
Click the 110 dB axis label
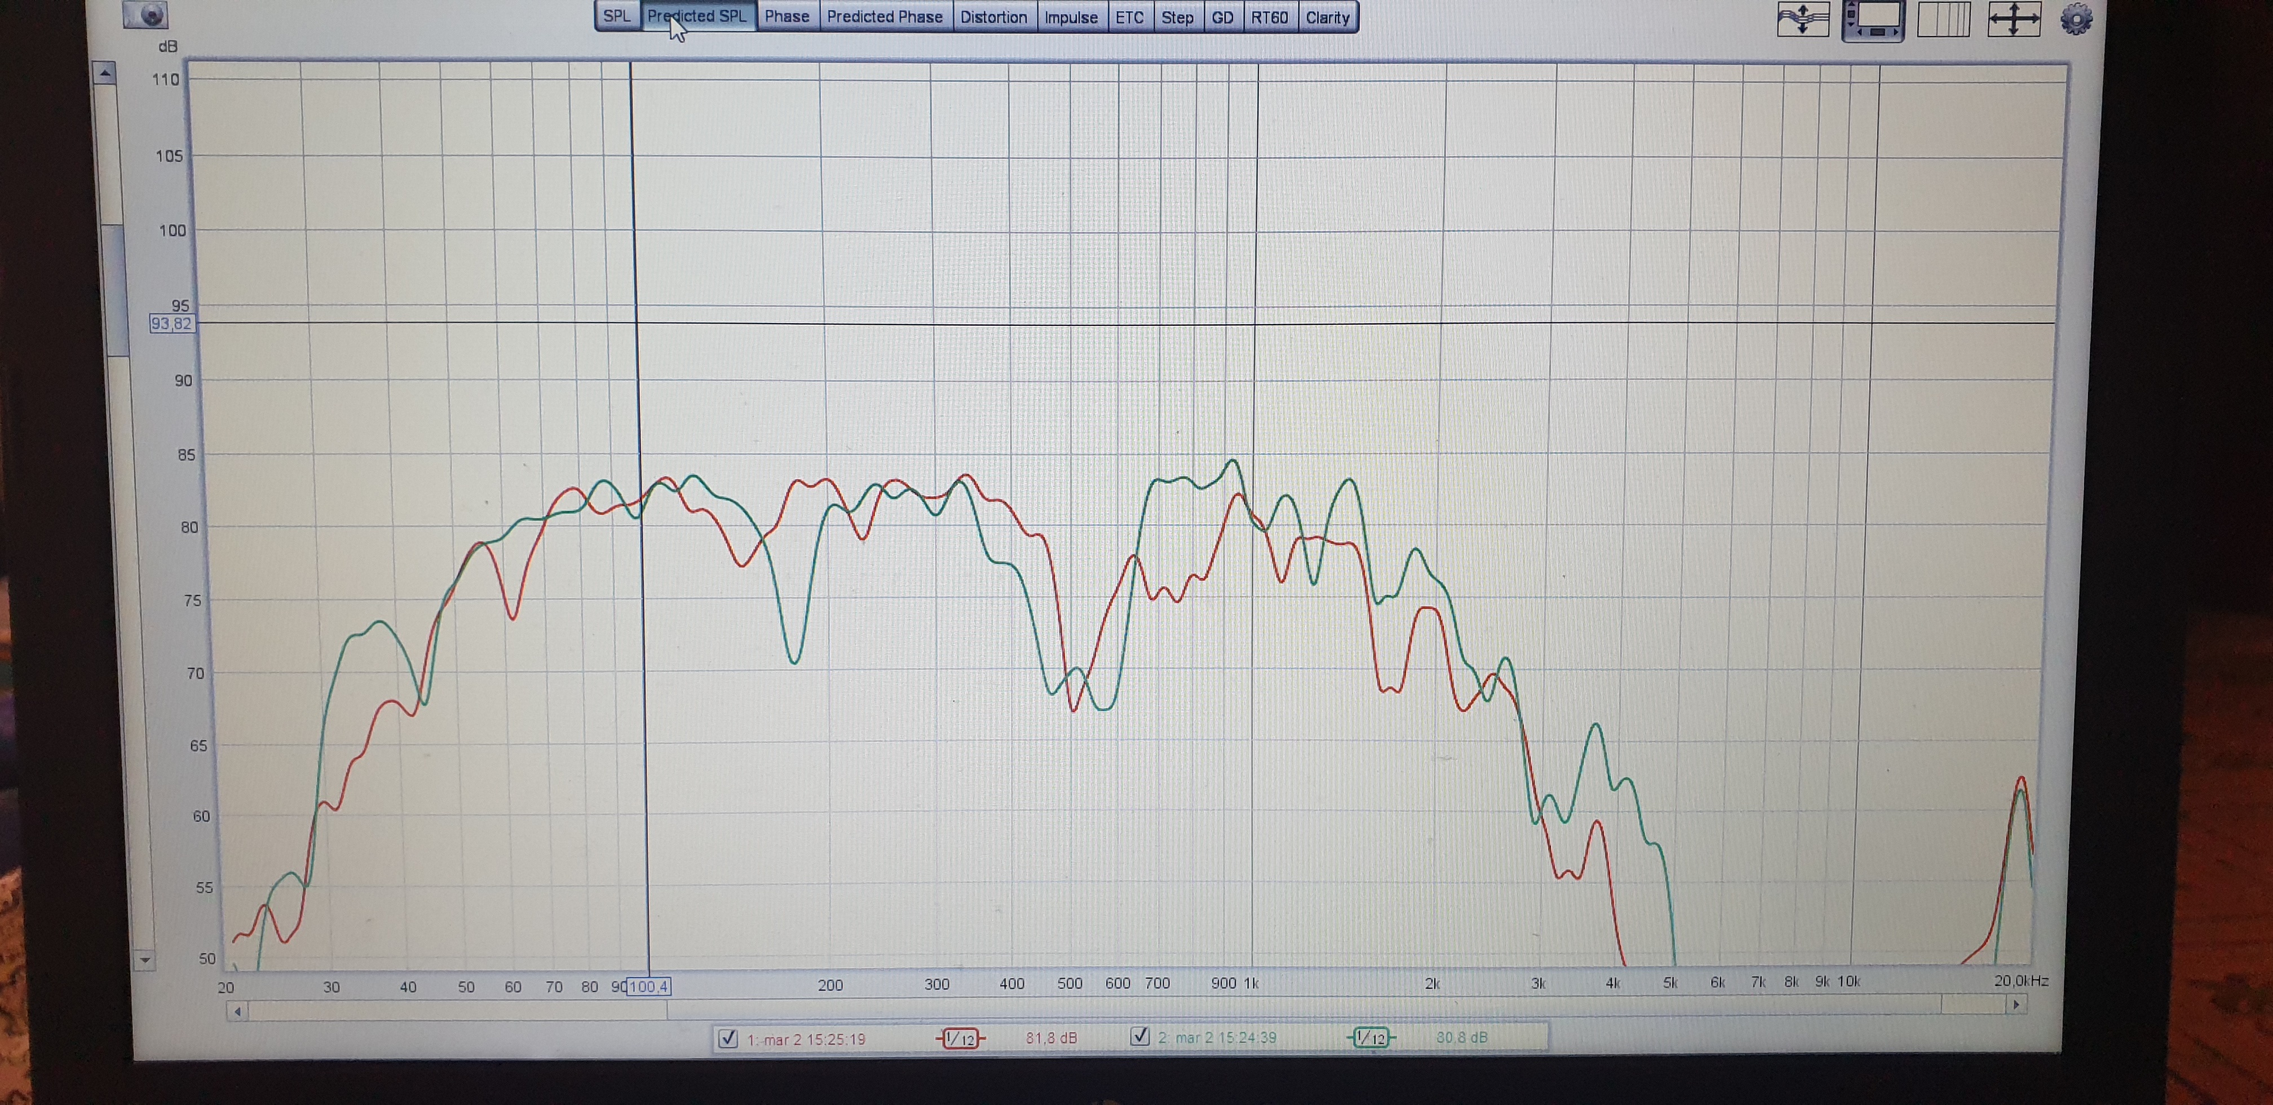[166, 79]
